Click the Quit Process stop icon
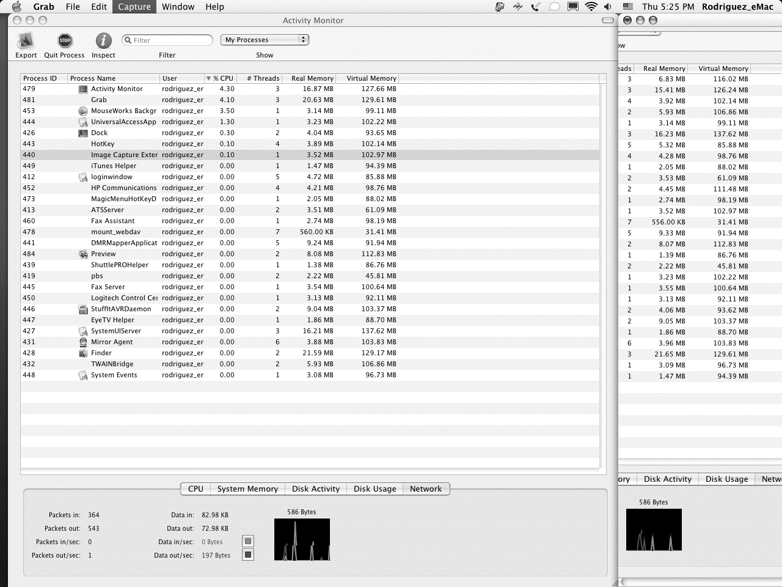Screen dimensions: 782x587 point(65,41)
